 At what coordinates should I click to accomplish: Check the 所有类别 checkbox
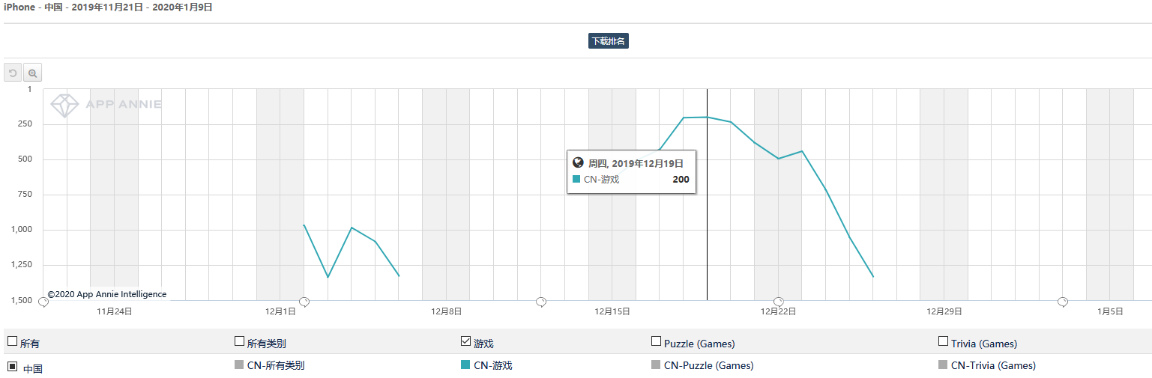click(x=240, y=341)
